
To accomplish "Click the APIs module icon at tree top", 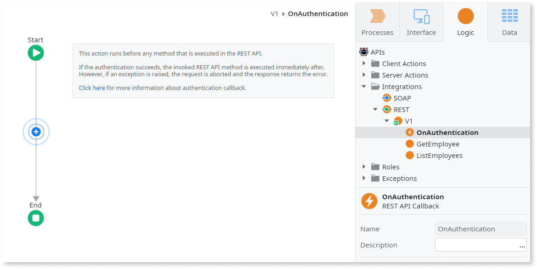I will pos(364,51).
